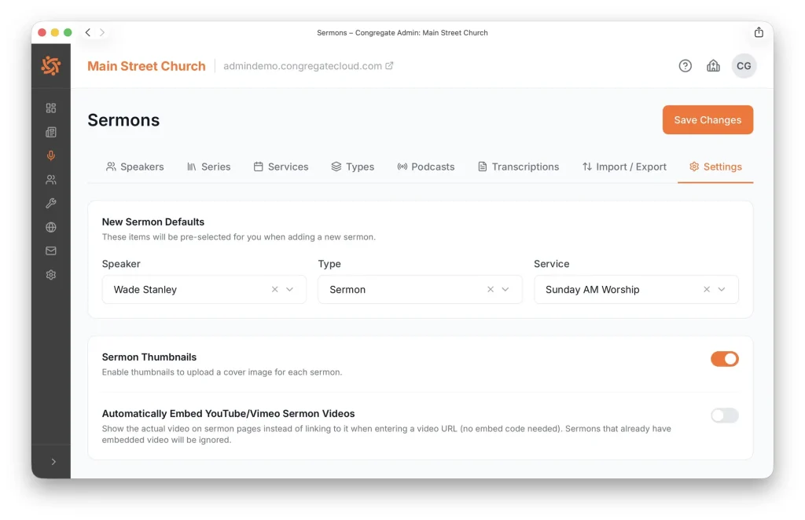The image size is (805, 520).
Task: Open the CG user avatar menu
Action: 744,66
